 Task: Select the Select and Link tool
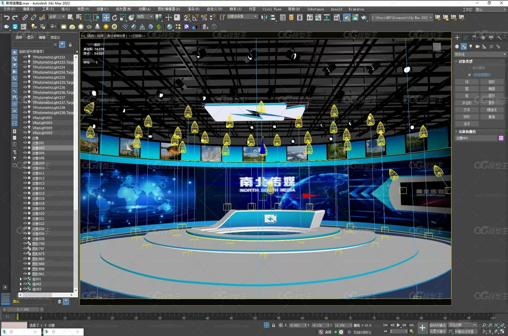click(25, 18)
